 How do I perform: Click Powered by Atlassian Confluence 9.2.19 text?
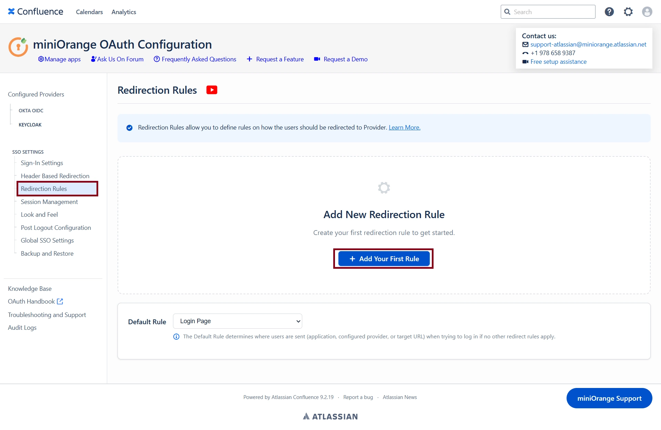tap(288, 397)
